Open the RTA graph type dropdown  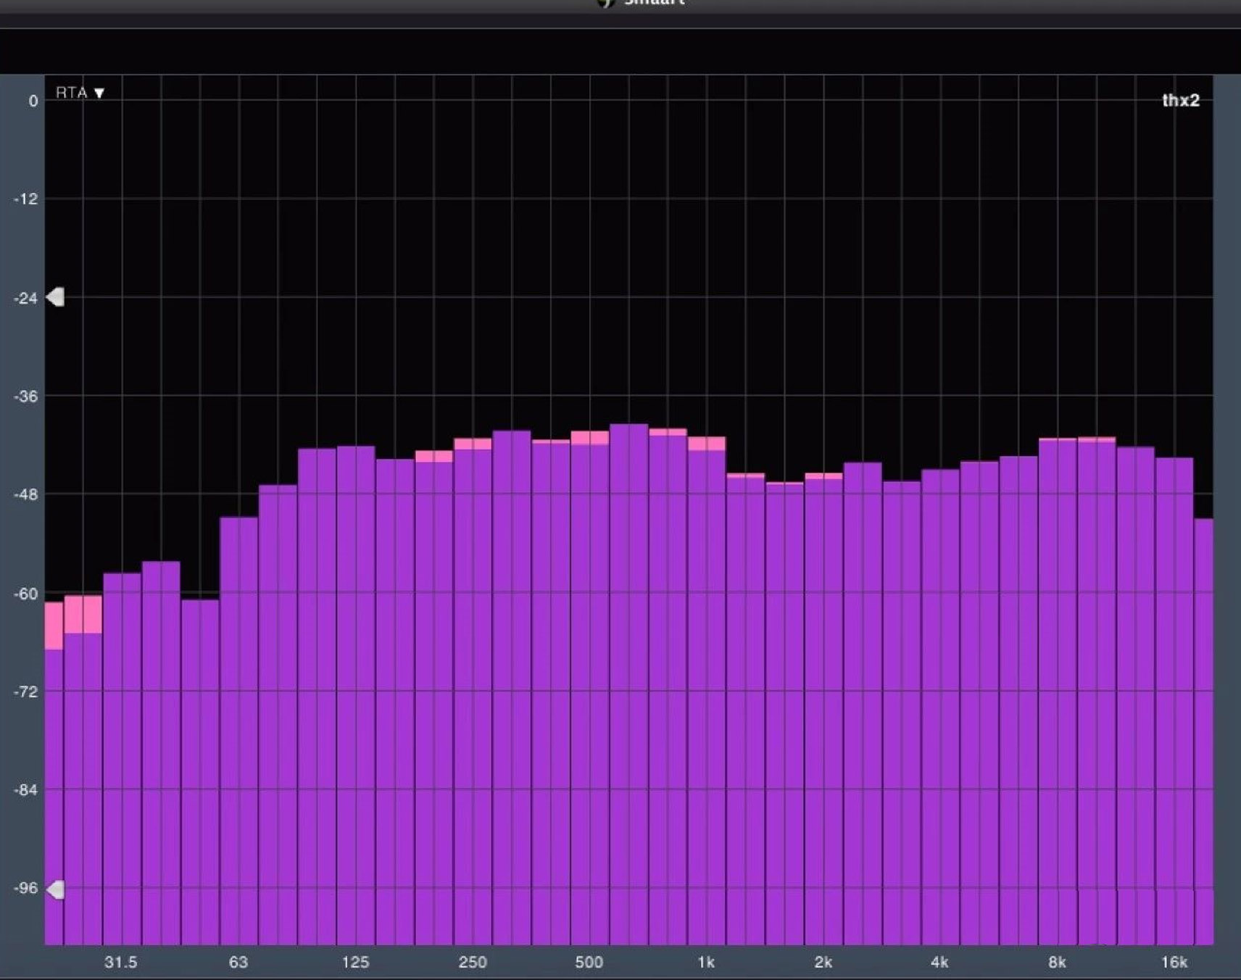[80, 93]
